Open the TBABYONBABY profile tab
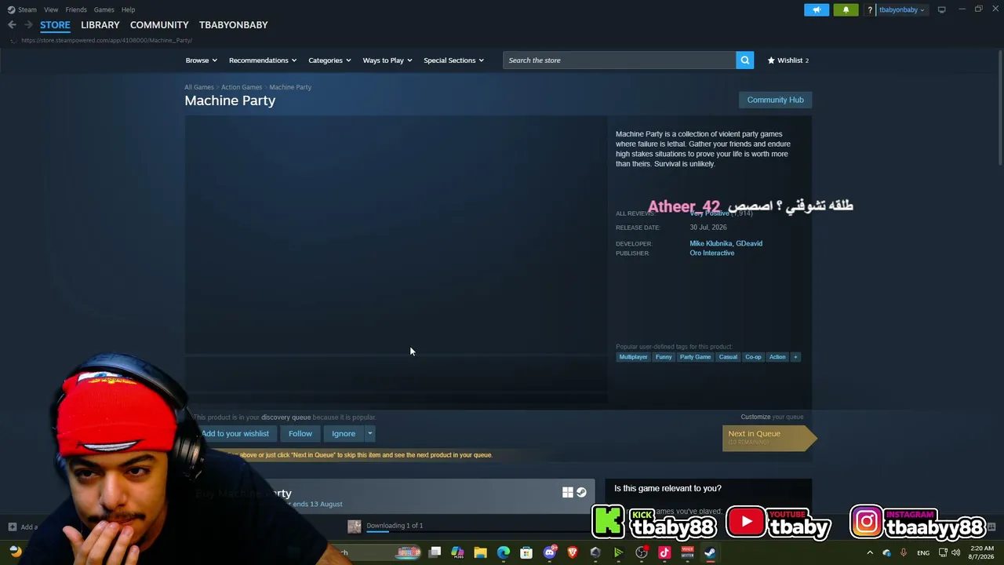The width and height of the screenshot is (1004, 565). point(234,25)
